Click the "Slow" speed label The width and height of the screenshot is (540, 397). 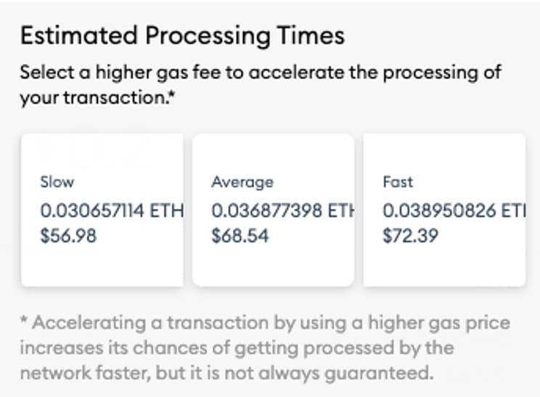pyautogui.click(x=57, y=182)
